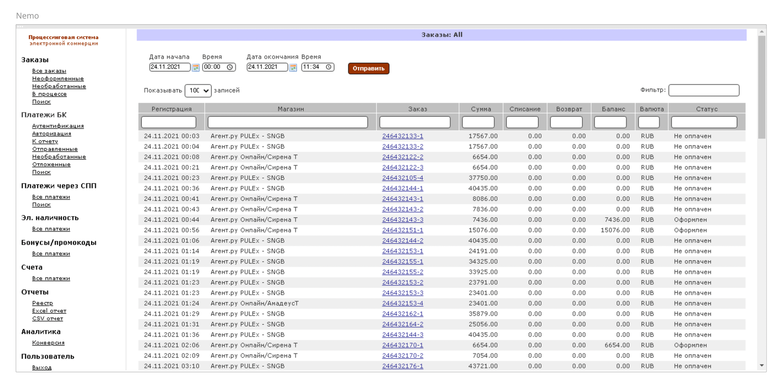Viewport: 781px width, 384px height.
Task: Open order 246432153-4
Action: click(x=403, y=304)
